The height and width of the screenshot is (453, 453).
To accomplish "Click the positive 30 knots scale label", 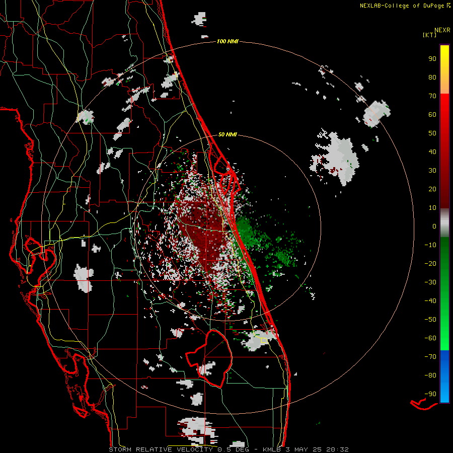I will pyautogui.click(x=432, y=171).
